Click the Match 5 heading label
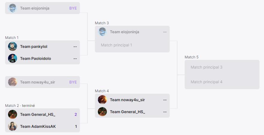The image size is (264, 135). pyautogui.click(x=192, y=57)
